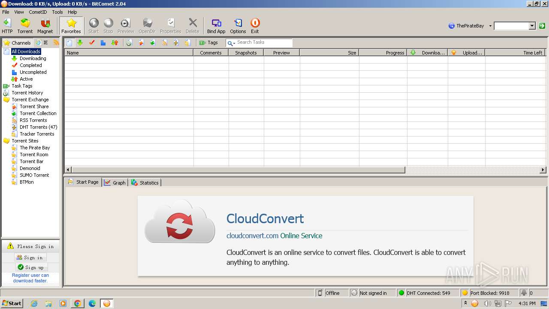Open a Torrent file via toolbar
Screen dimensions: 549x309
(x=25, y=26)
